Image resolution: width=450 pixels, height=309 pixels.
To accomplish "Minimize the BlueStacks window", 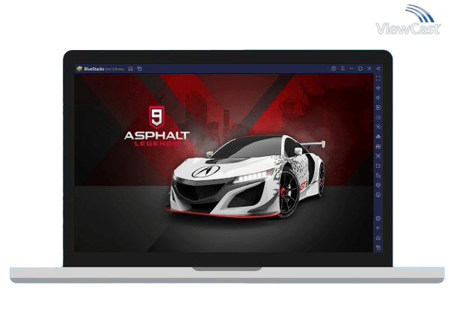I will click(351, 69).
